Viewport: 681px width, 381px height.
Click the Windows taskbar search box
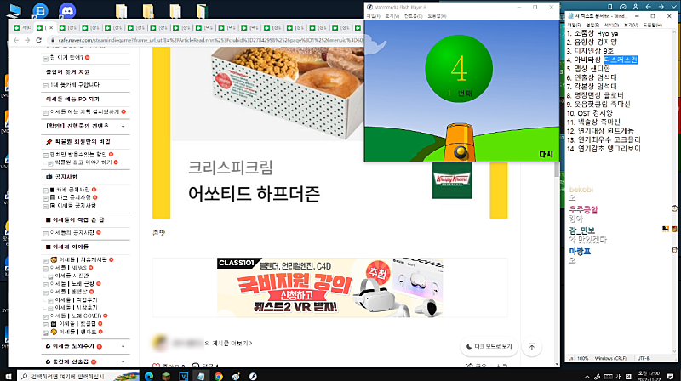78,376
